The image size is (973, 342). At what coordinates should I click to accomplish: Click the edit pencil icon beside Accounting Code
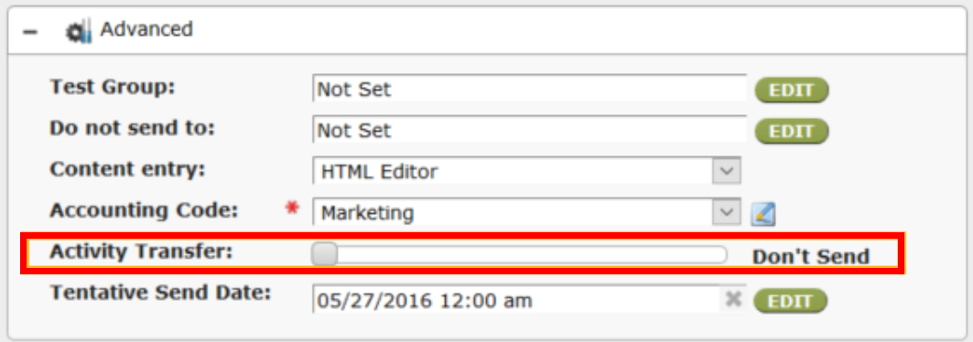[763, 214]
